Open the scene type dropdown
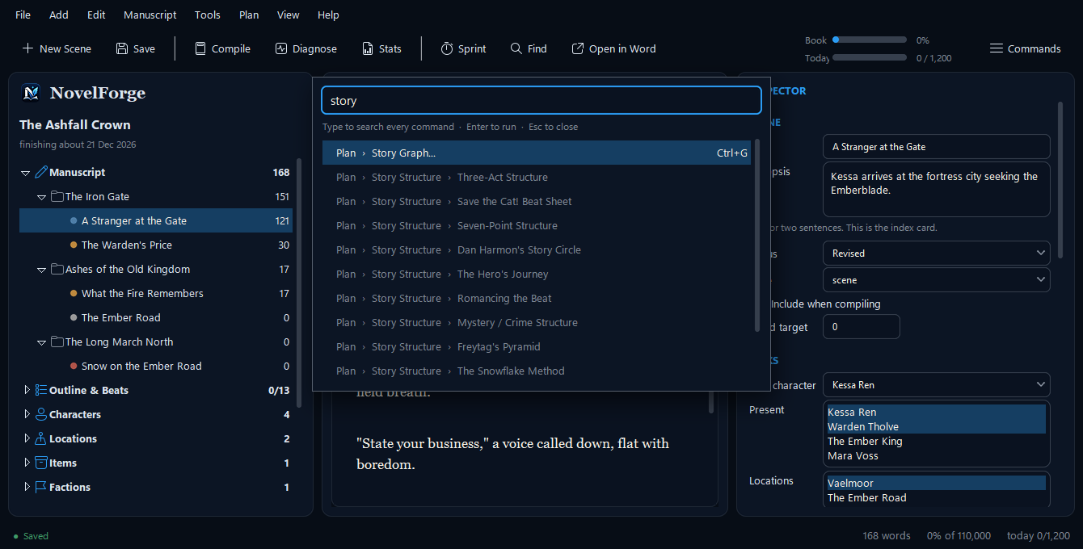This screenshot has width=1083, height=549. point(937,280)
